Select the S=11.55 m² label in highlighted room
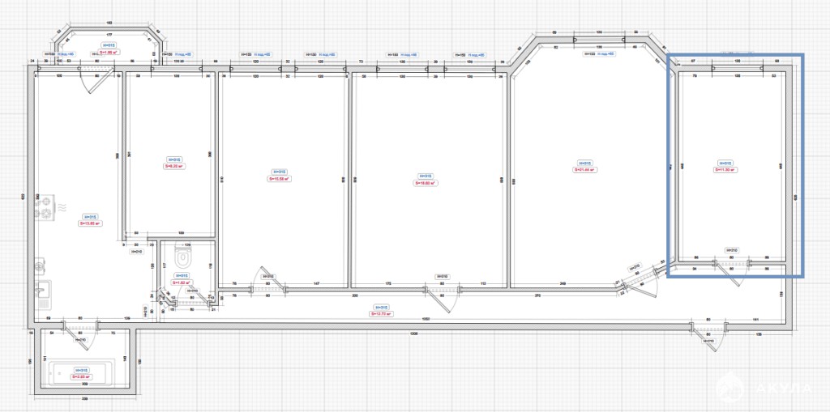Screen dimensions: 830x412 click(x=724, y=170)
